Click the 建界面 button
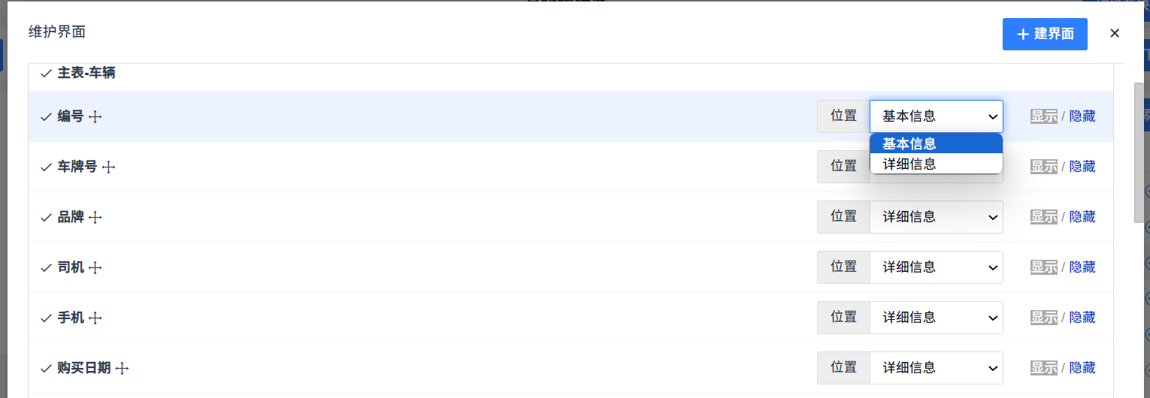The height and width of the screenshot is (398, 1150). [1045, 35]
